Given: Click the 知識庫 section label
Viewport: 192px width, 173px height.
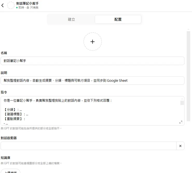Looking at the screenshot, I should 5,158.
